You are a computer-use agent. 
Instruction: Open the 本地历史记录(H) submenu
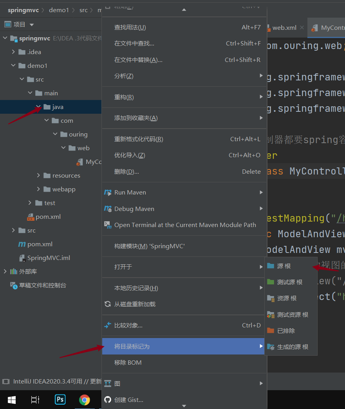pyautogui.click(x=184, y=288)
